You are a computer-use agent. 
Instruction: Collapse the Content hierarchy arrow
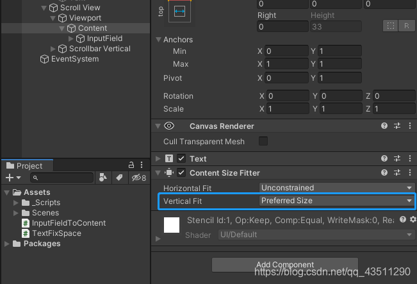[62, 28]
